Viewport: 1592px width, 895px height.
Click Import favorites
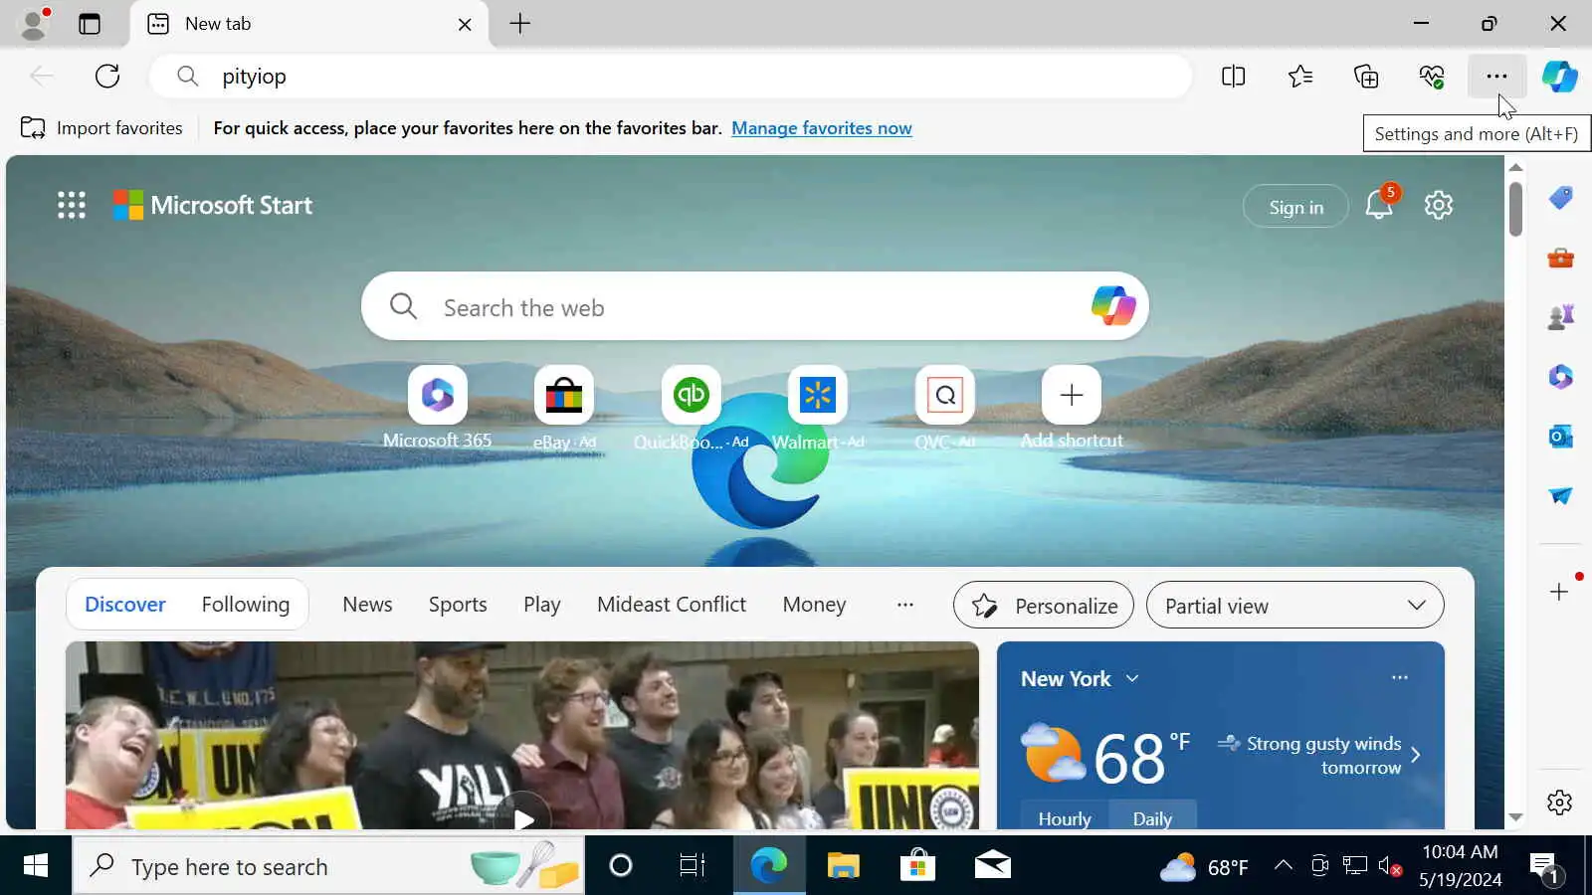[101, 128]
